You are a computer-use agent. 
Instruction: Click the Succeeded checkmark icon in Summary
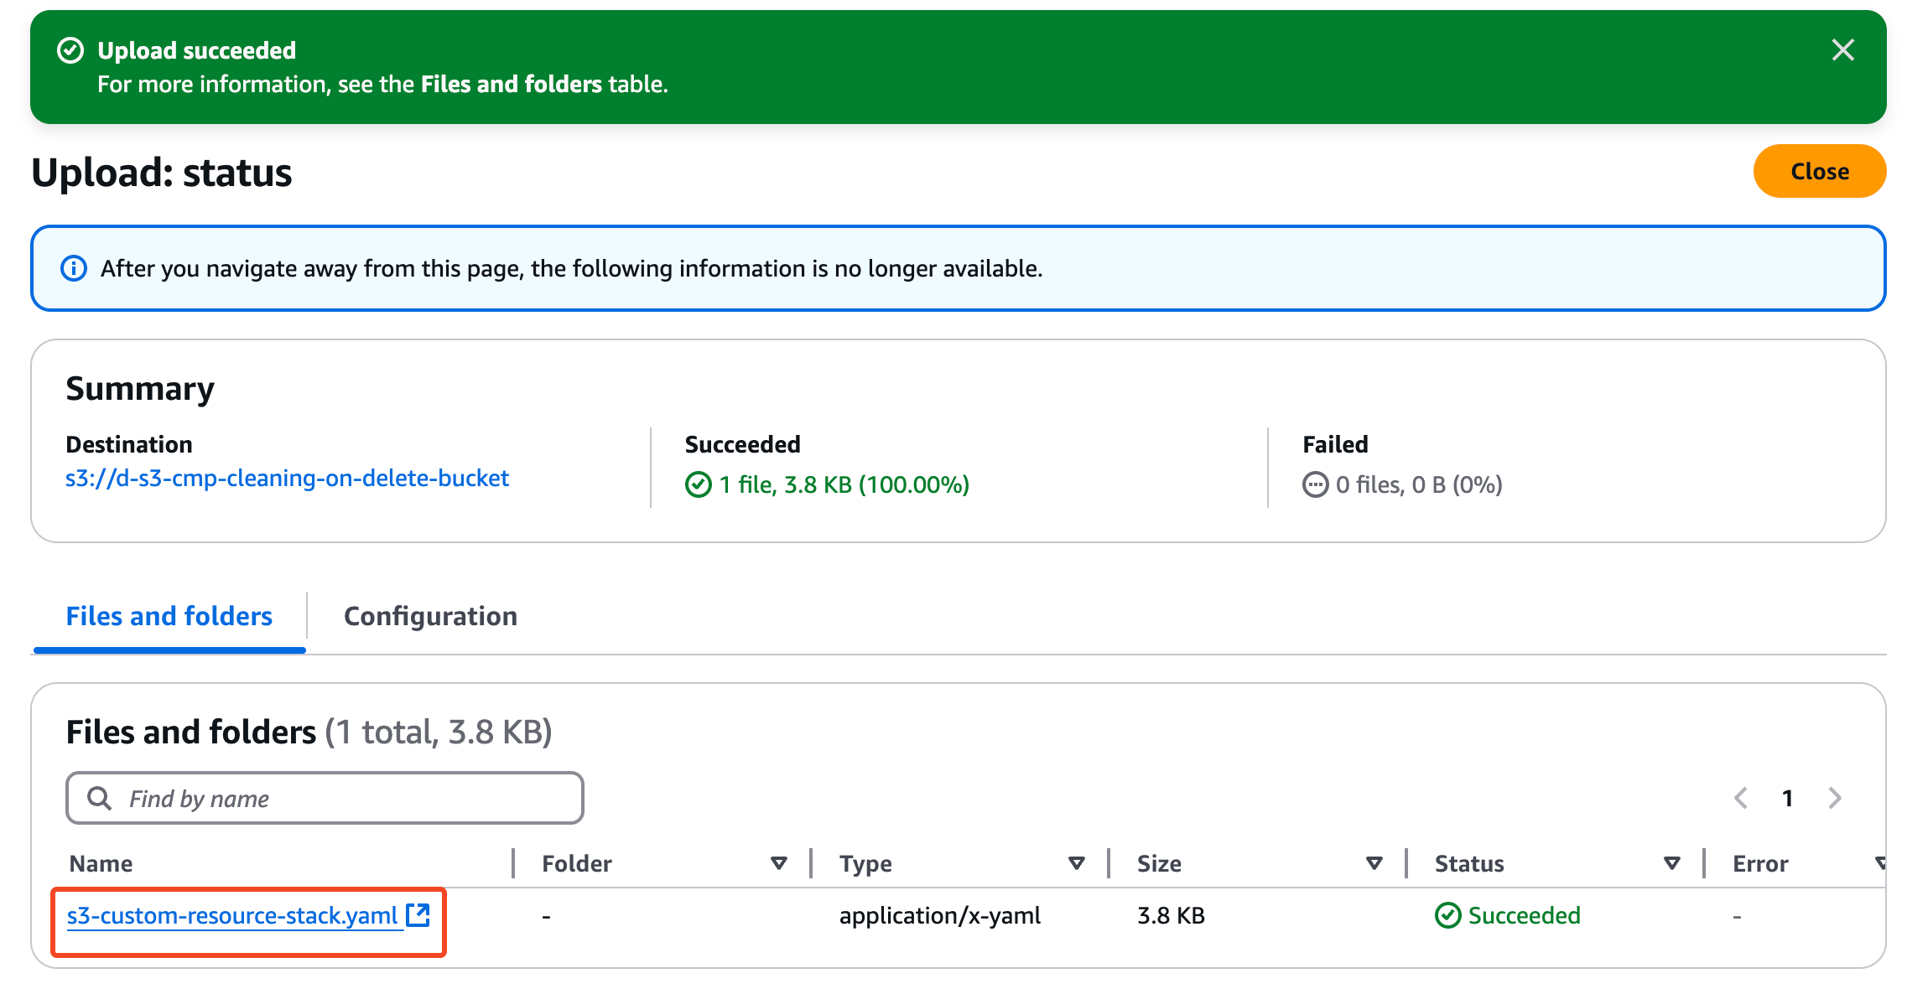click(x=698, y=484)
